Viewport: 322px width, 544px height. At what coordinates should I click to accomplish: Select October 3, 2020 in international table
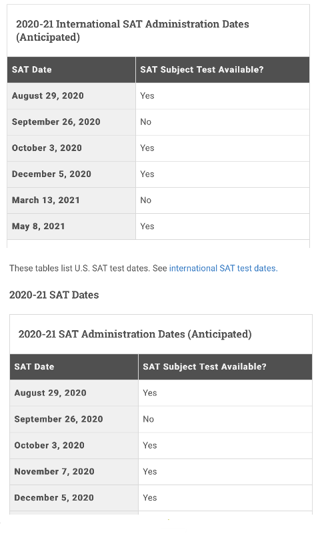point(47,148)
